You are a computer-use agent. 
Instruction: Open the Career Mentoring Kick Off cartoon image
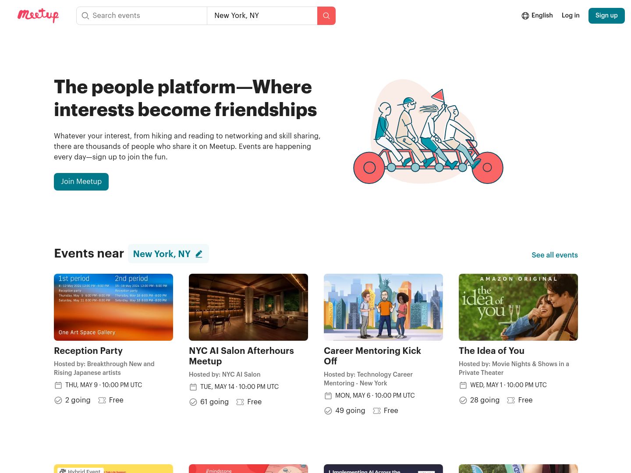coord(383,307)
